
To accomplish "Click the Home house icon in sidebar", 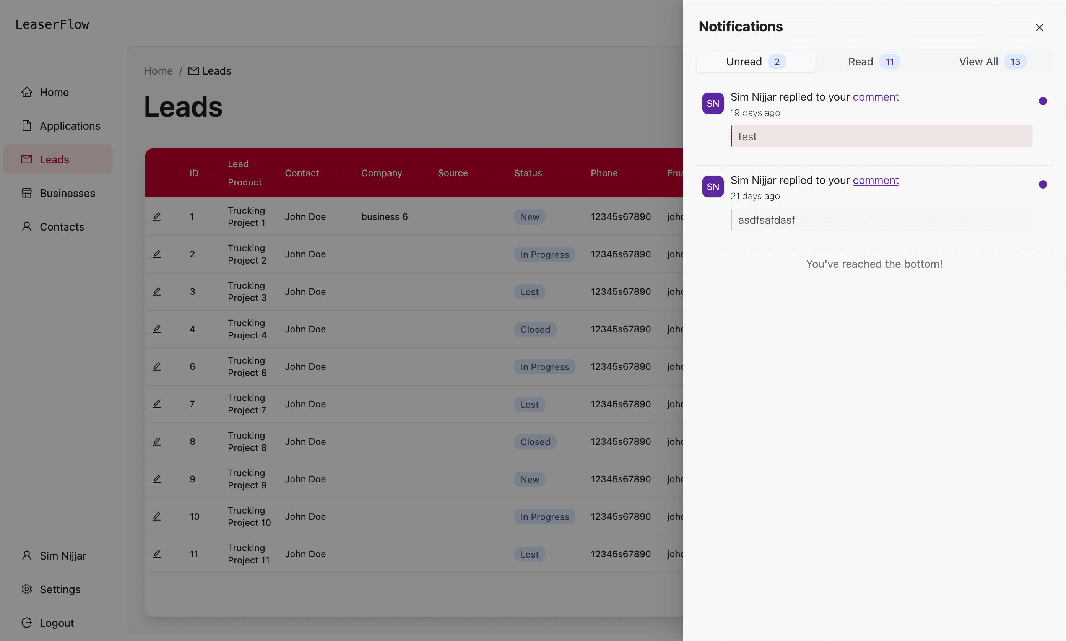I will pos(27,92).
